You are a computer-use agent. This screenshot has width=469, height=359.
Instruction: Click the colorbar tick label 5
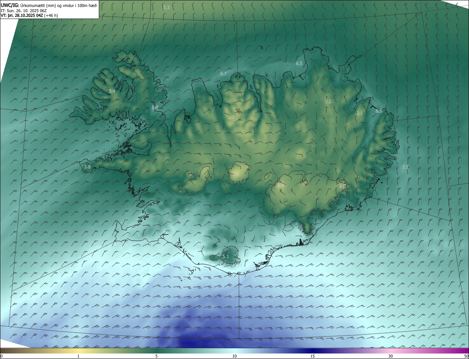(156, 356)
